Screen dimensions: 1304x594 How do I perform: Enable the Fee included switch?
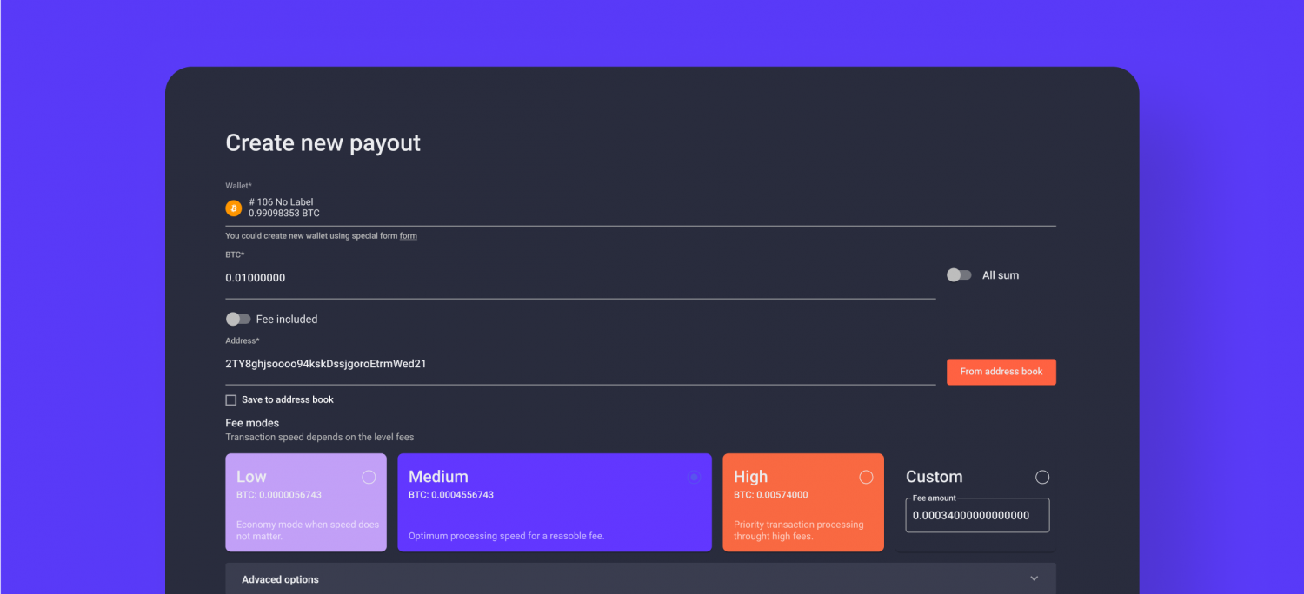(237, 320)
